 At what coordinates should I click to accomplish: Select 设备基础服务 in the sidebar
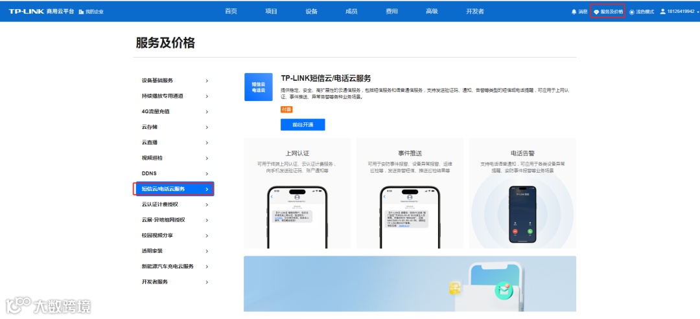pos(174,81)
